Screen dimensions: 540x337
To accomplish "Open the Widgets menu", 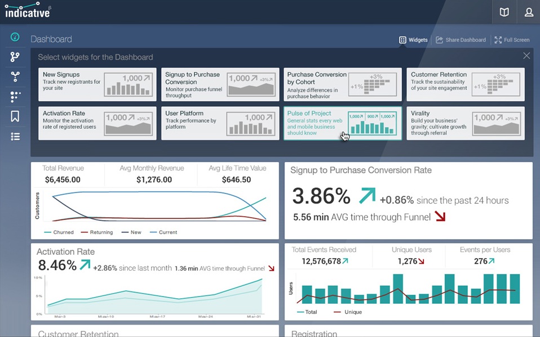I will (x=415, y=40).
